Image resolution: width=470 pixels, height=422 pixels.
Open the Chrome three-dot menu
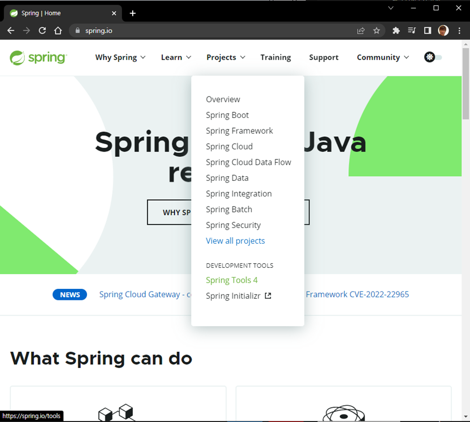459,30
